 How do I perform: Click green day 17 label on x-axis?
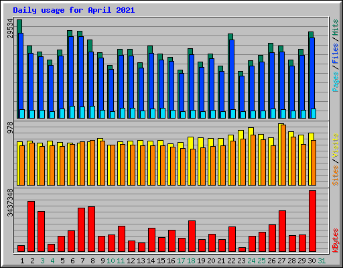click(181, 261)
